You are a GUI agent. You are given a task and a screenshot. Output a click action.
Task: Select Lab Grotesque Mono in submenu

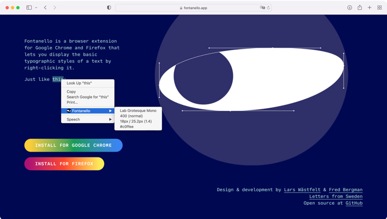point(138,111)
